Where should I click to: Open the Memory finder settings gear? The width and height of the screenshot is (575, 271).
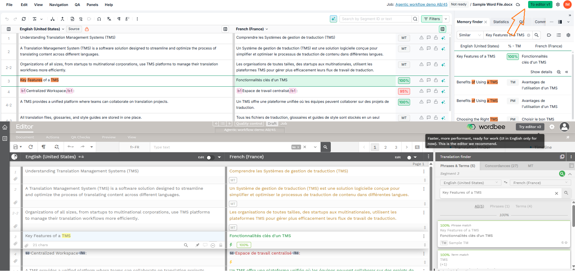(x=568, y=35)
